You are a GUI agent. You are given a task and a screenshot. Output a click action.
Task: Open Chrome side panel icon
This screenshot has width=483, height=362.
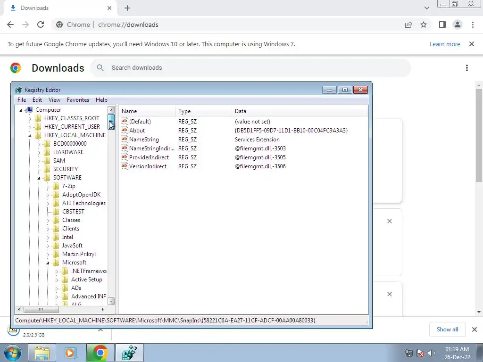[x=442, y=25]
